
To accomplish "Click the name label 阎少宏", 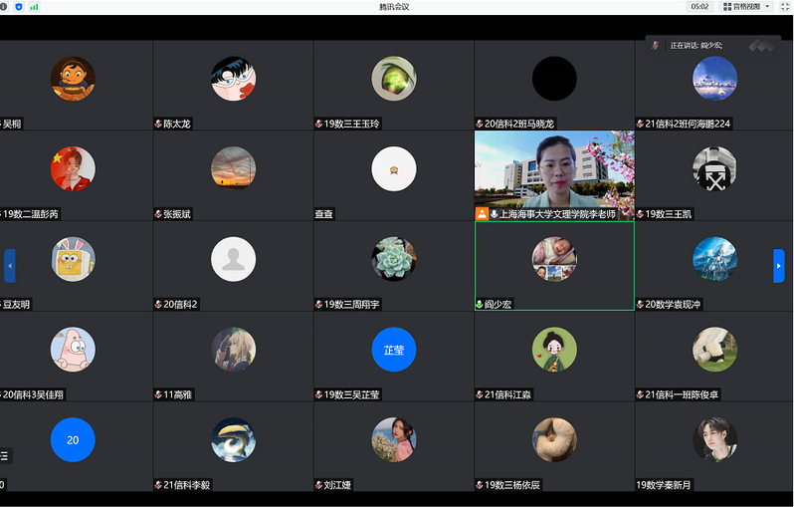I will point(497,304).
